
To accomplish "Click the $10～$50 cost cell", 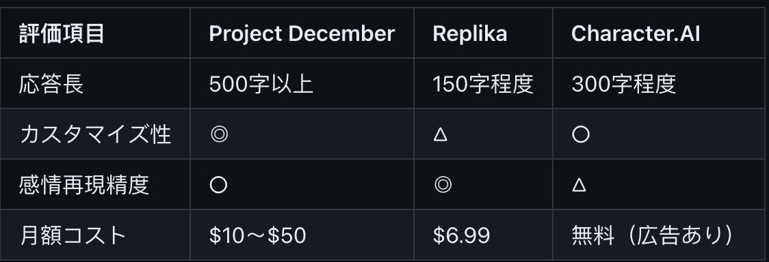I will [257, 235].
